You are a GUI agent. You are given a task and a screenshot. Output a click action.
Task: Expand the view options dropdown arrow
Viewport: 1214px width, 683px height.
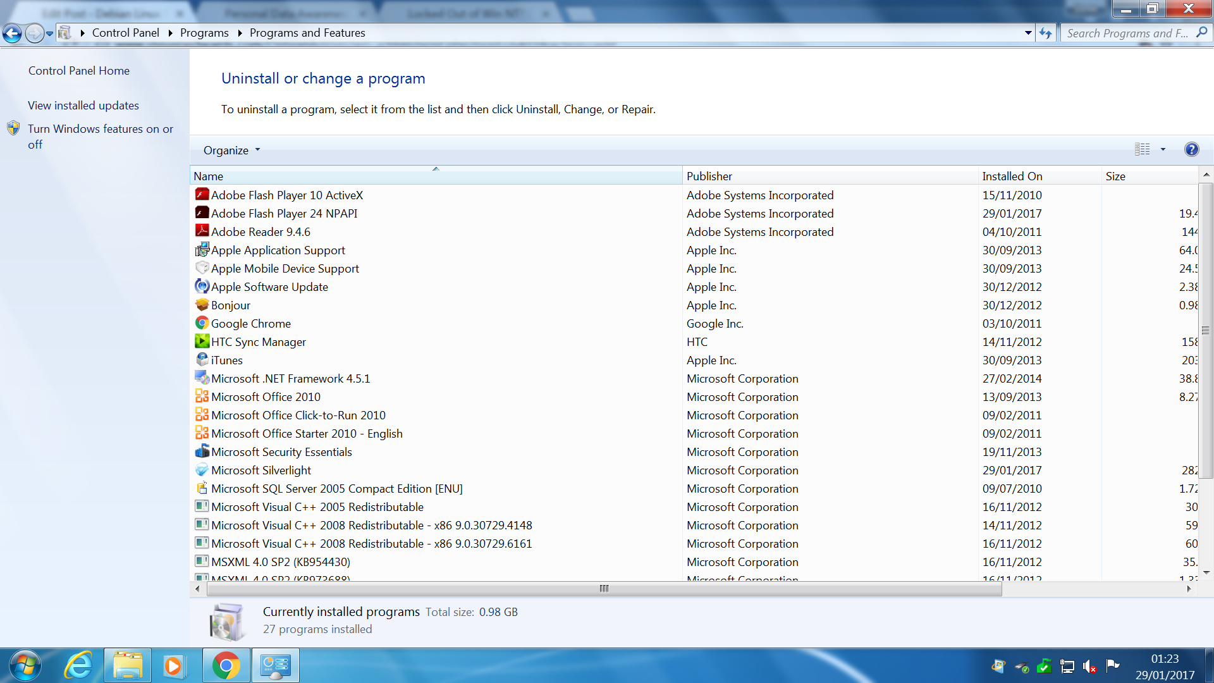(1163, 150)
